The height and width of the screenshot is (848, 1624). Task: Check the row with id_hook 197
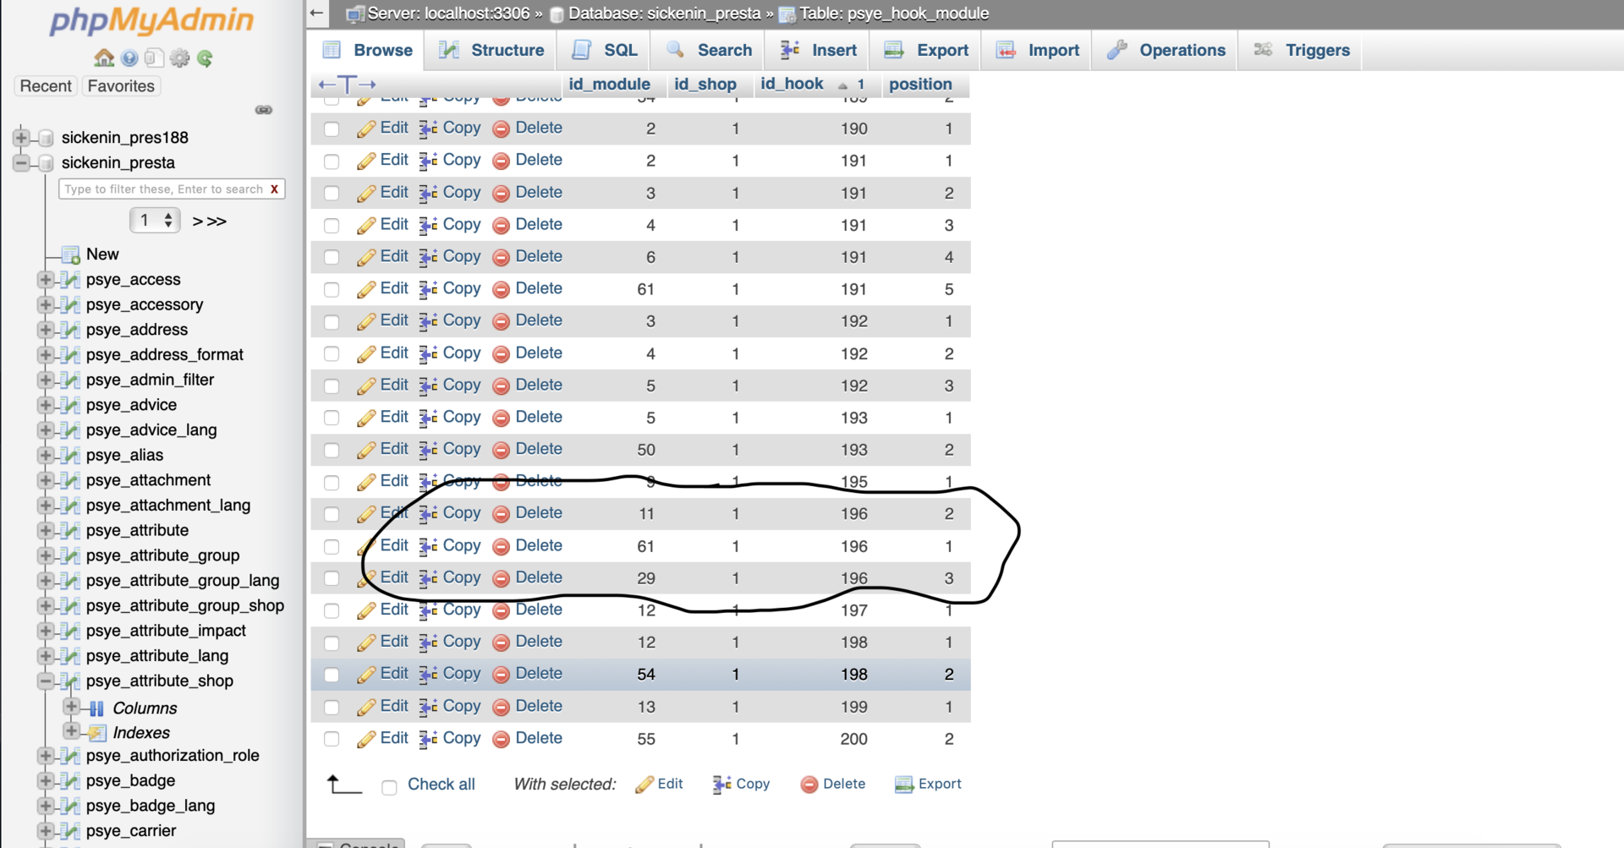coord(332,611)
